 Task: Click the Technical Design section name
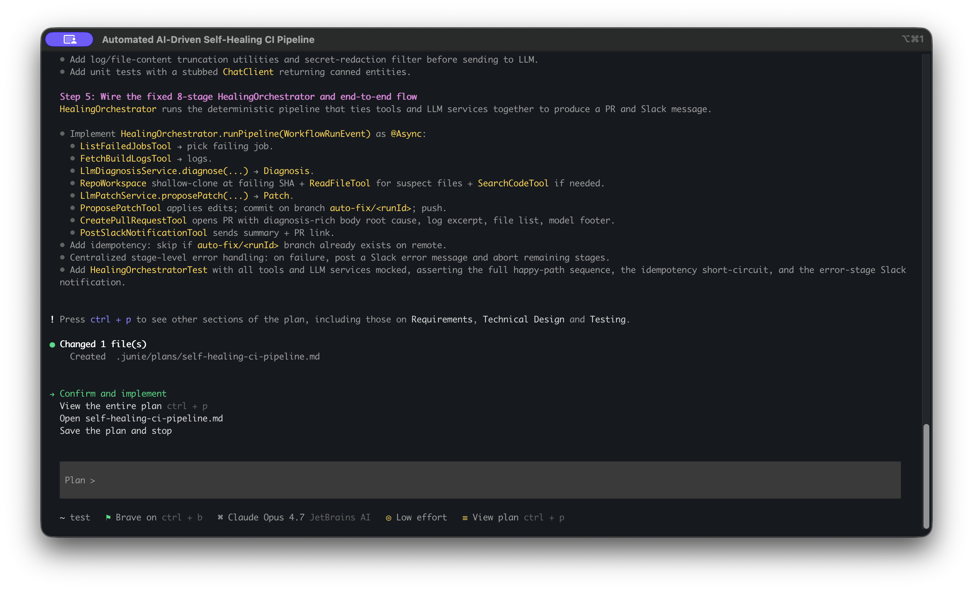pyautogui.click(x=523, y=320)
